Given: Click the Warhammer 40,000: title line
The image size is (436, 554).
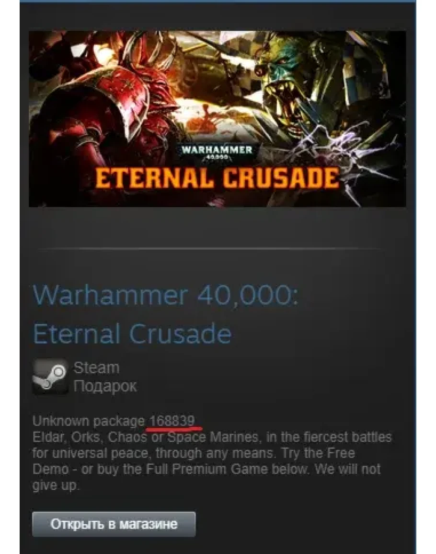Looking at the screenshot, I should point(166,295).
